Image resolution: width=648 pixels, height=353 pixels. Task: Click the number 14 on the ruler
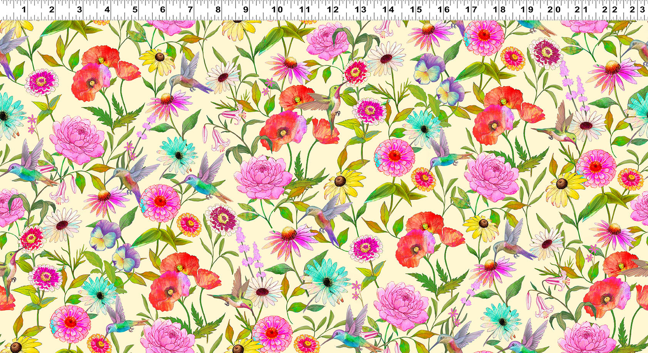tap(388, 9)
